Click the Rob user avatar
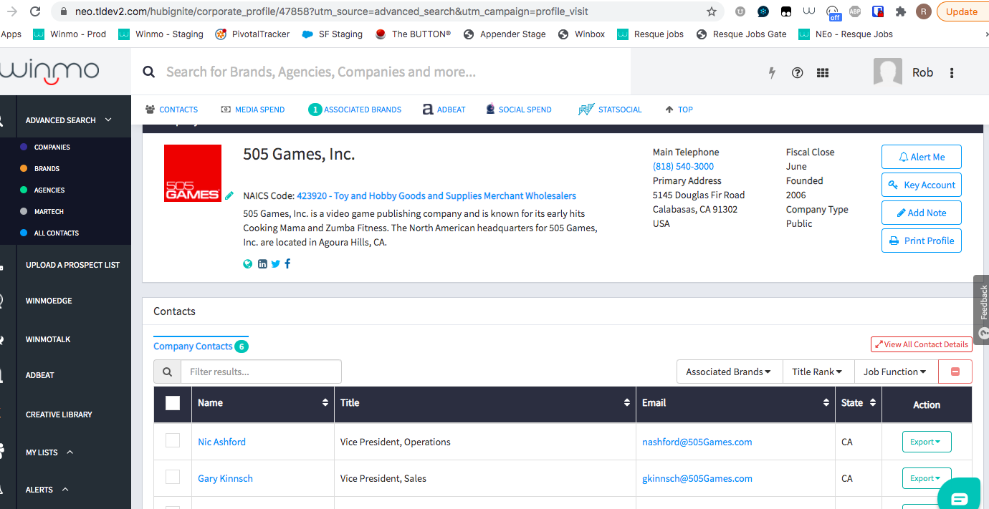Image resolution: width=989 pixels, height=509 pixels. tap(888, 72)
